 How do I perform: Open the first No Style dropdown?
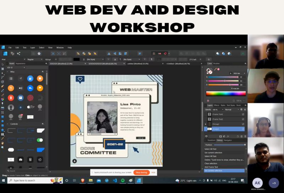[95, 59]
